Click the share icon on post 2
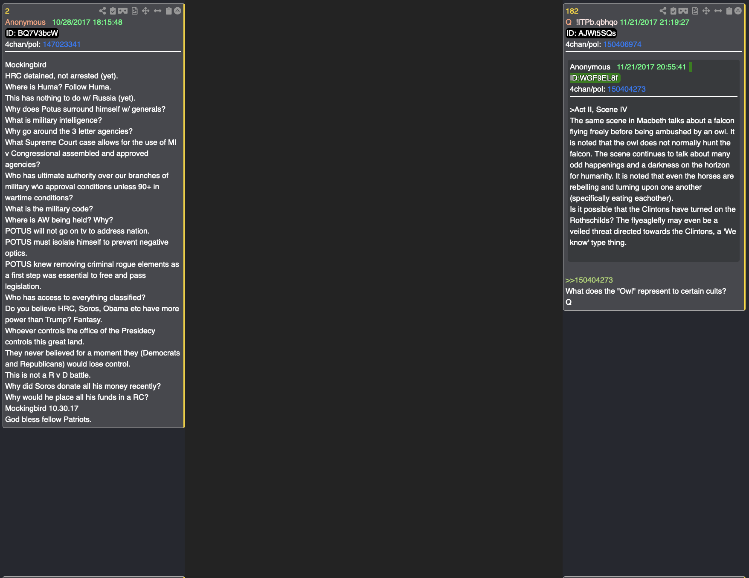This screenshot has height=578, width=749. [102, 11]
